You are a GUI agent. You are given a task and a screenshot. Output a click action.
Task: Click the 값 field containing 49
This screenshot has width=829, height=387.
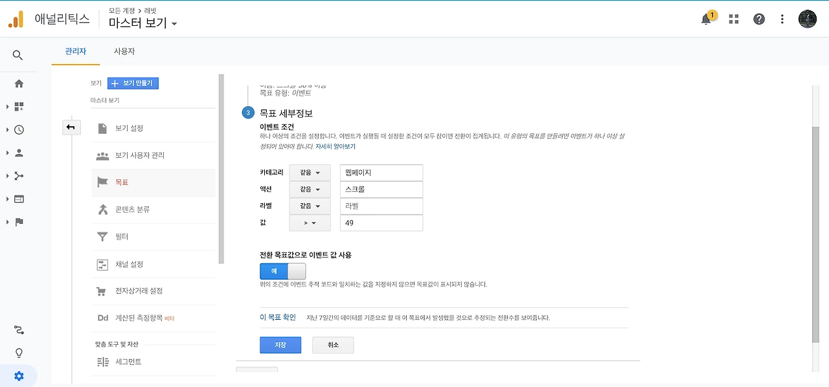point(381,223)
